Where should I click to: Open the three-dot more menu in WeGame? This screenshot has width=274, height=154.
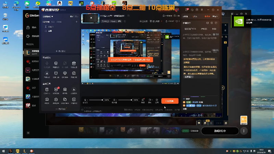[x=244, y=131]
